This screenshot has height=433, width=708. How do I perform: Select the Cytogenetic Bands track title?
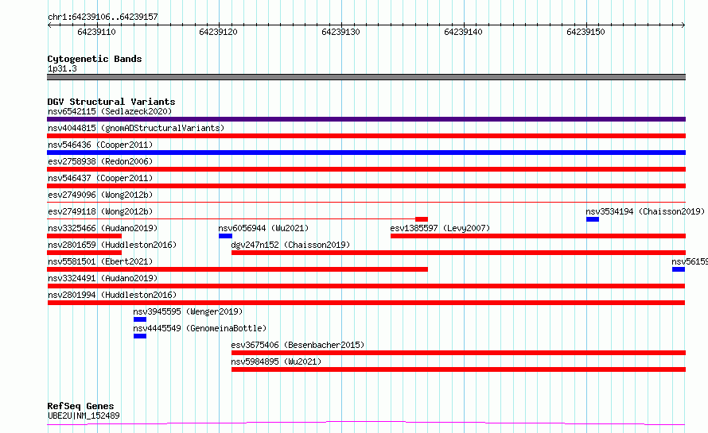click(x=95, y=59)
